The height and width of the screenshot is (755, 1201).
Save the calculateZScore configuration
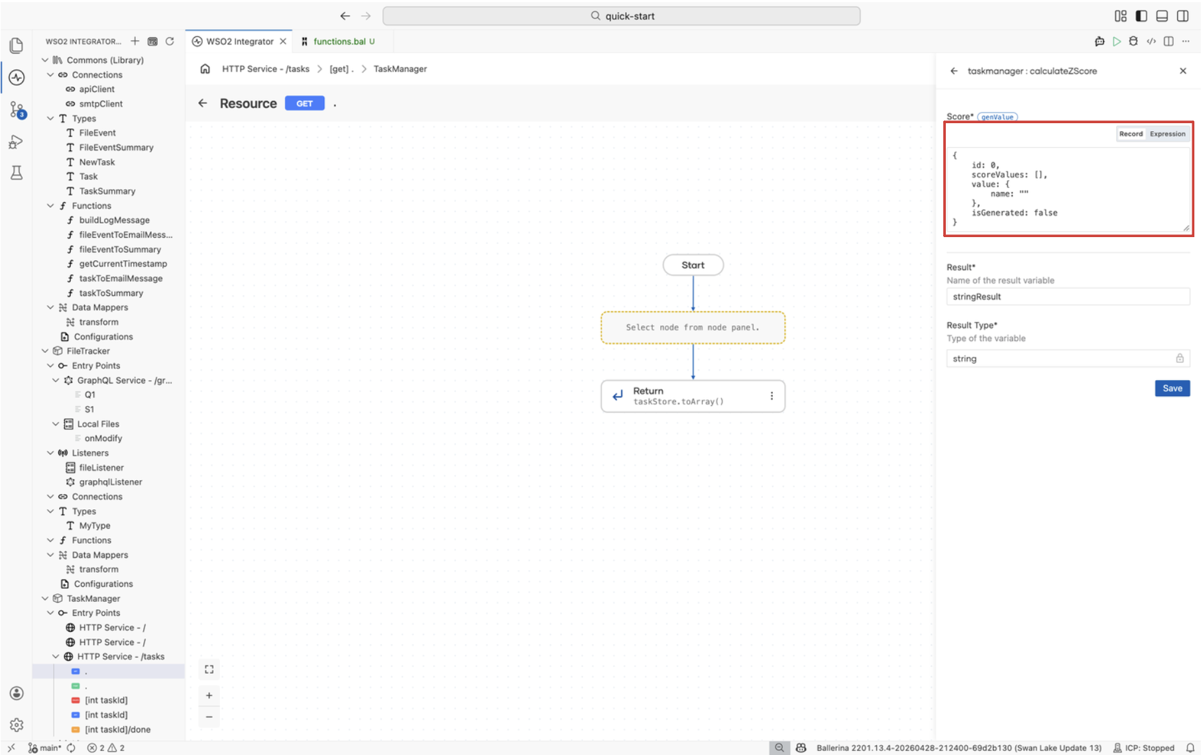(1172, 389)
